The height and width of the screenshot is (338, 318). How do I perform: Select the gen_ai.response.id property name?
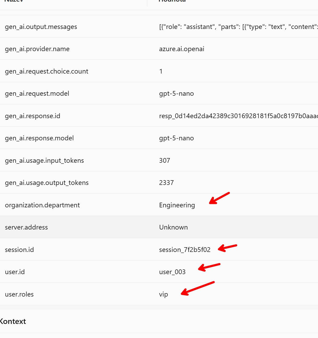tap(33, 116)
